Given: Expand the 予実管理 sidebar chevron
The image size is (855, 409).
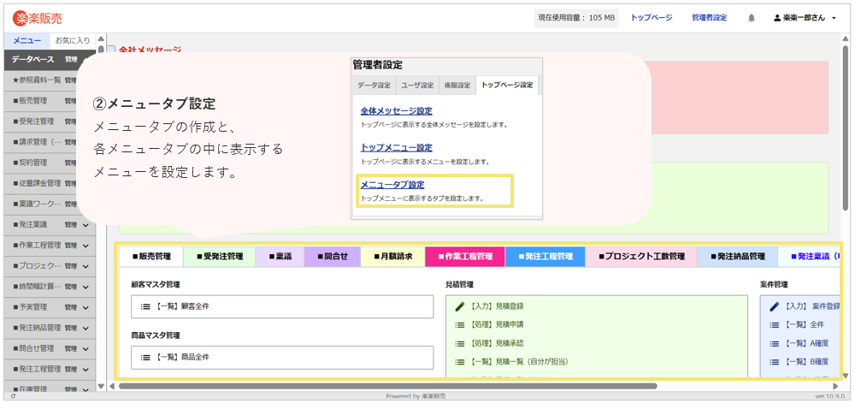Looking at the screenshot, I should tap(85, 307).
